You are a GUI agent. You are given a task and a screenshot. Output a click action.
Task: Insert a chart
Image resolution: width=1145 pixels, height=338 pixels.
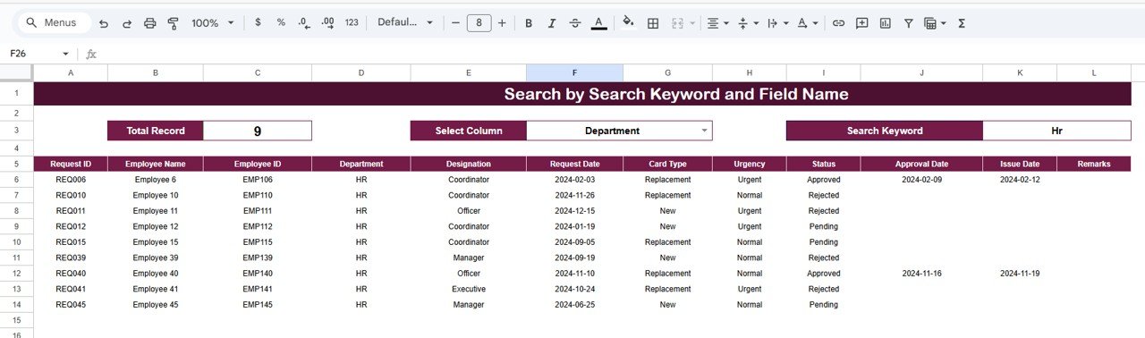(886, 22)
